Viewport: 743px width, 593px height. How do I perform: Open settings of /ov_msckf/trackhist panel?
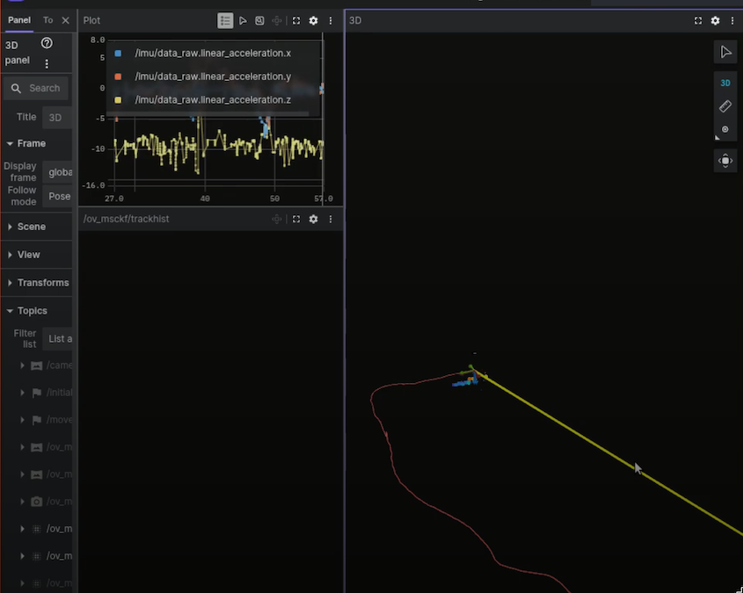pyautogui.click(x=313, y=219)
